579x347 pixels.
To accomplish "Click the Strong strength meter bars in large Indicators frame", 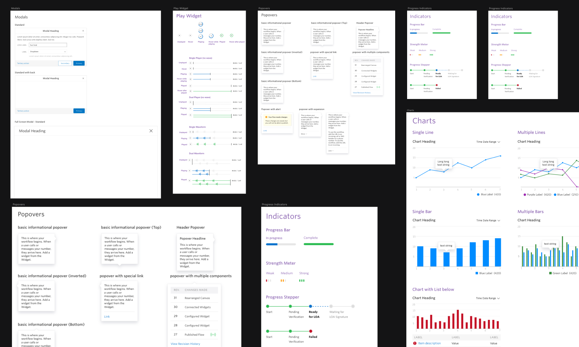I will pos(302,280).
